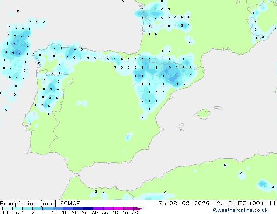The image size is (277, 214).
Task: Click the '45' legend scale value
Action: (125, 212)
